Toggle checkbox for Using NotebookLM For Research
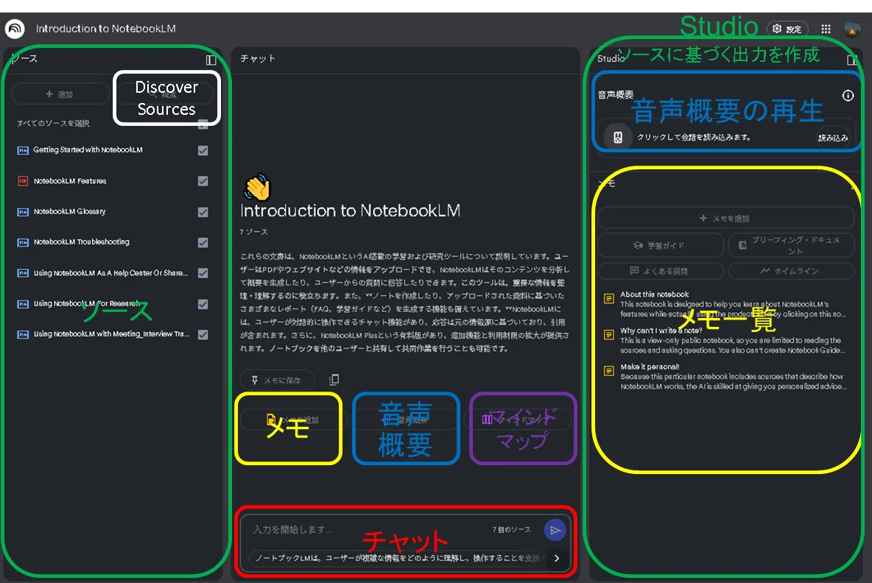This screenshot has height=583, width=872. [x=203, y=304]
